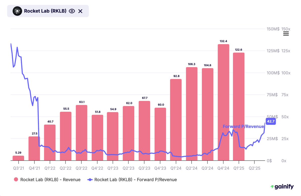
Task: Click the Q3'22 revenue bar
Action: (x=81, y=133)
